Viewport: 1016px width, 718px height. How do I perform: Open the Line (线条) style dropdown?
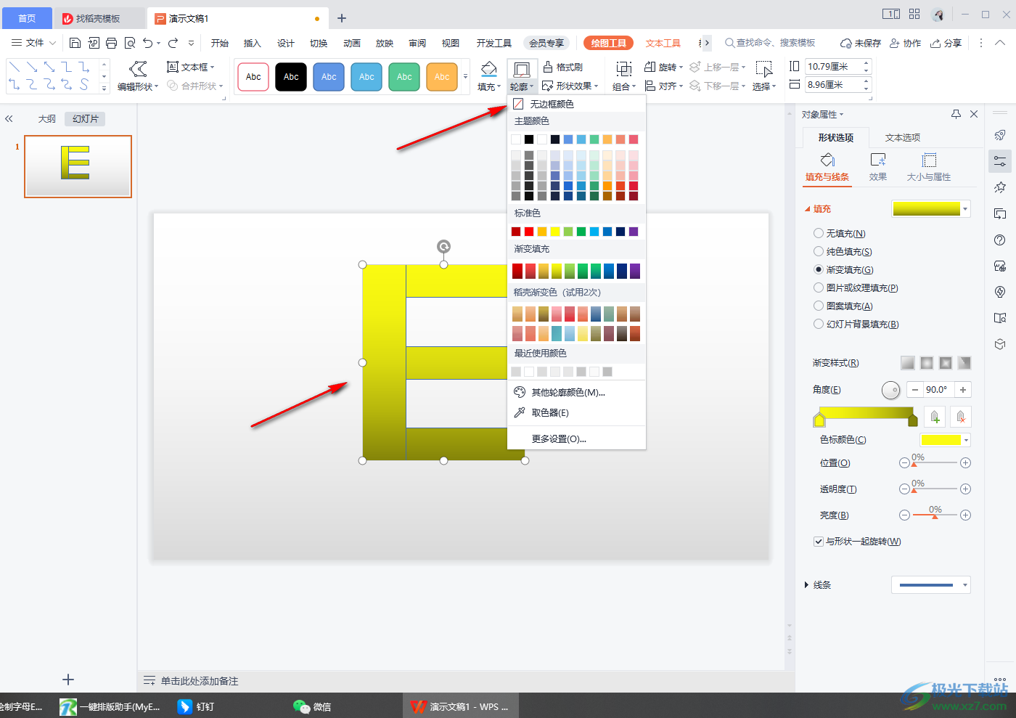[931, 585]
